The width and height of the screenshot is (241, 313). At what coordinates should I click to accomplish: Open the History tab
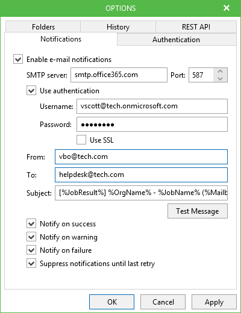tap(118, 26)
